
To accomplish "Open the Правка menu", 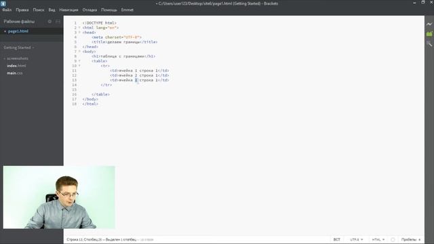I will (x=22, y=9).
